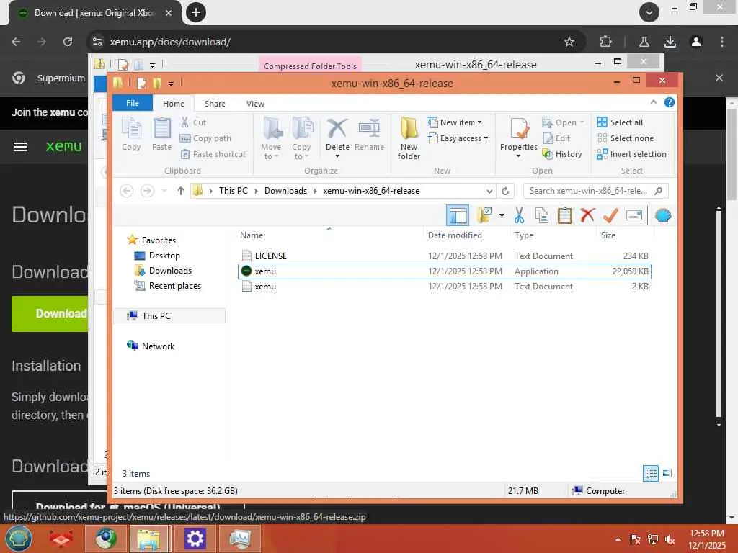The image size is (738, 553).
Task: Click the Rename icon in the Organize group
Action: 370,135
